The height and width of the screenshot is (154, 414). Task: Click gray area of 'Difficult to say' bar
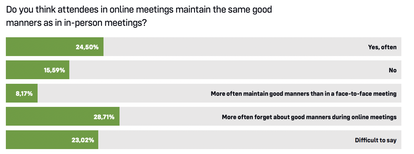[x=225, y=140]
